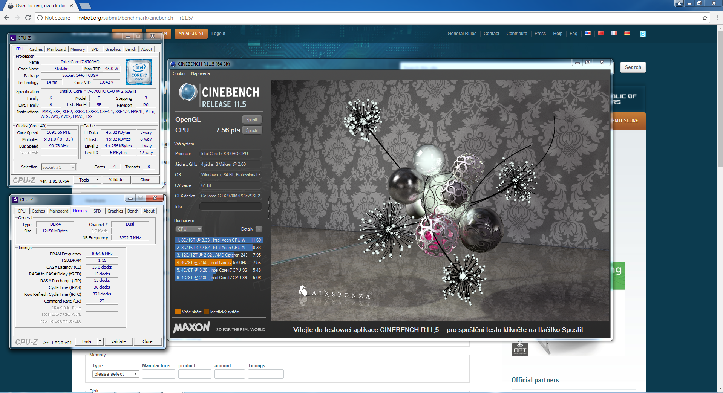Image resolution: width=723 pixels, height=393 pixels.
Task: Open the Faq link
Action: click(x=573, y=34)
